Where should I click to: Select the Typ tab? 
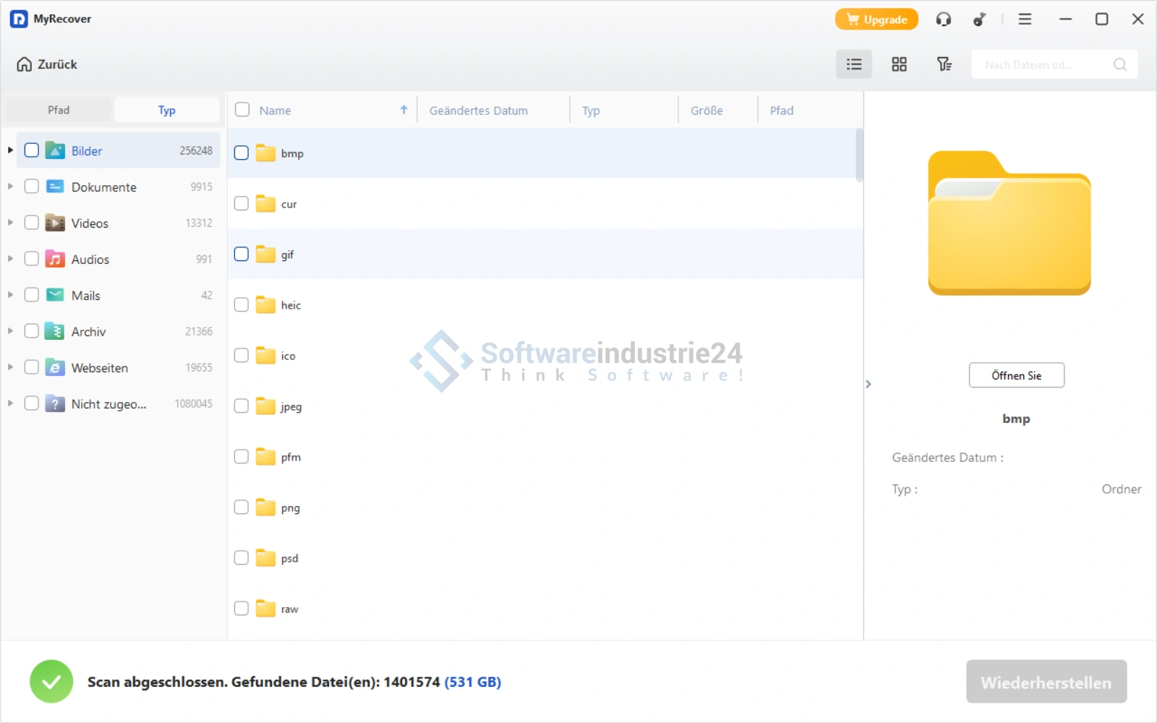[166, 110]
